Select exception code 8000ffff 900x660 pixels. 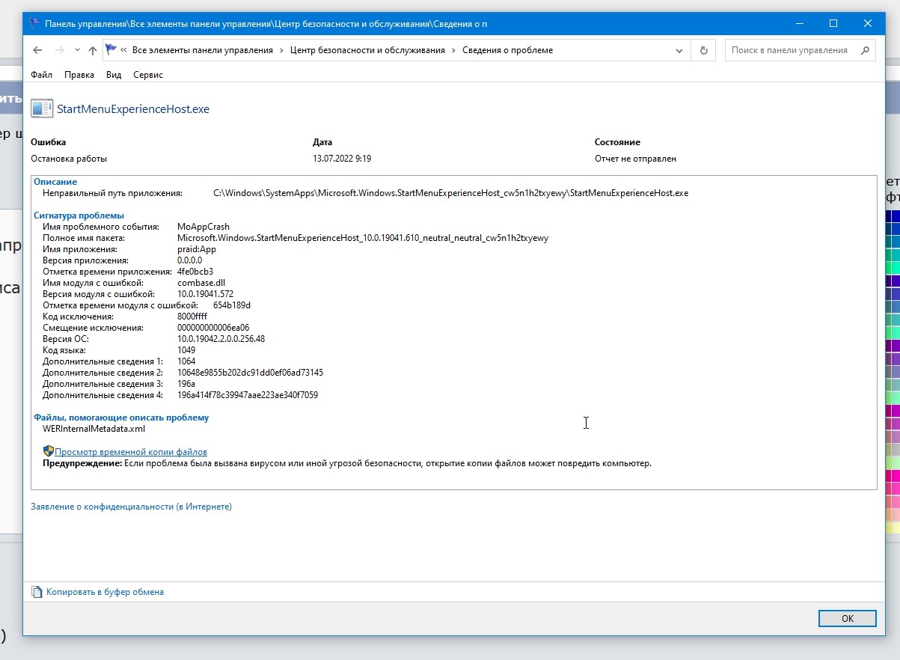click(192, 317)
